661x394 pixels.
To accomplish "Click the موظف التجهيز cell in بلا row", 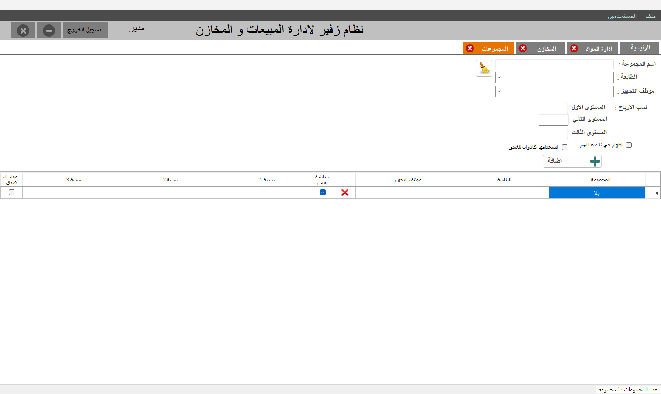I will [404, 193].
